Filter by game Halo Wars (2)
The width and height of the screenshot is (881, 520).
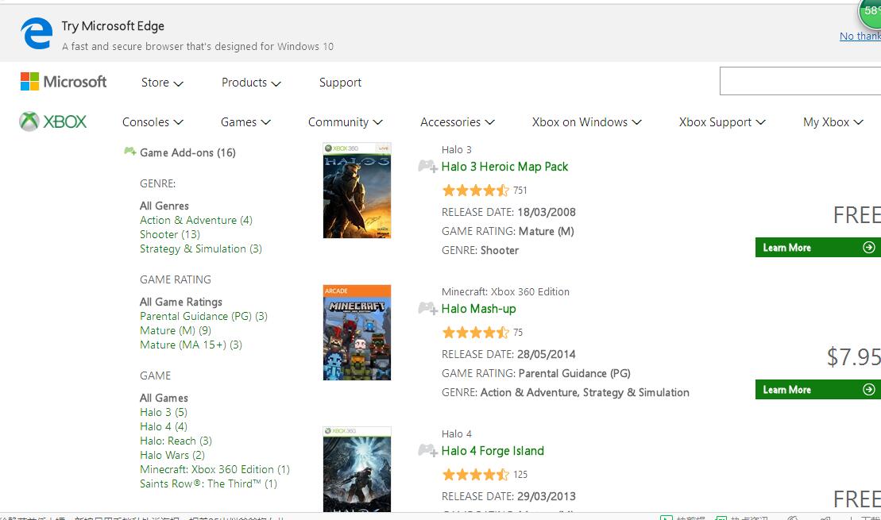(172, 455)
